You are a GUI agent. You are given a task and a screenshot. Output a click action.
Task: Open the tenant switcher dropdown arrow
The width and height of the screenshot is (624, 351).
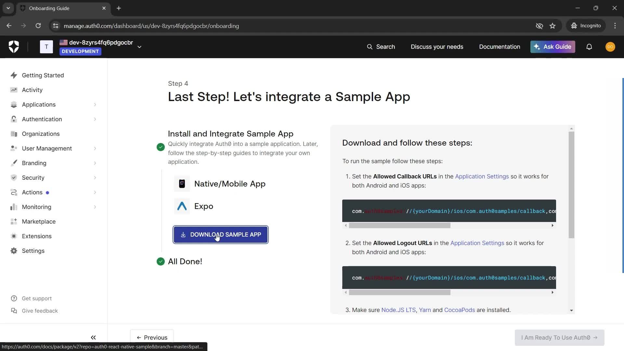(139, 47)
